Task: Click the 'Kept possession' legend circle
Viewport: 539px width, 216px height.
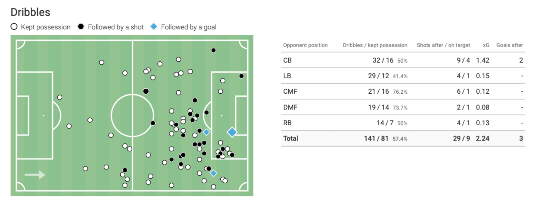Action: (x=14, y=27)
